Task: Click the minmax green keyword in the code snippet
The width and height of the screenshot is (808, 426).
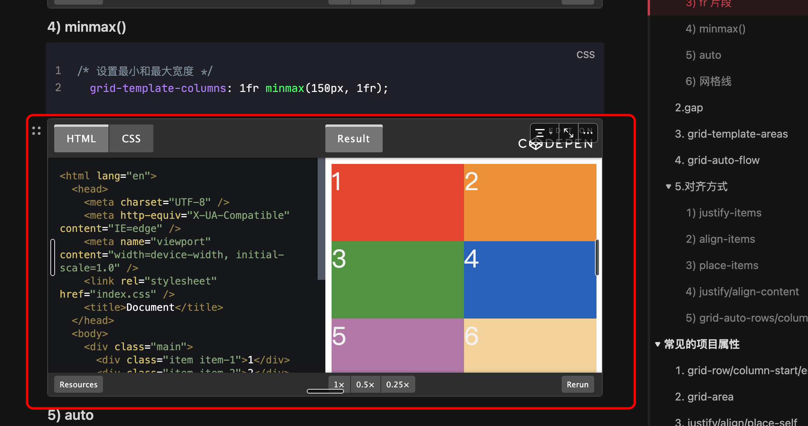Action: [285, 88]
